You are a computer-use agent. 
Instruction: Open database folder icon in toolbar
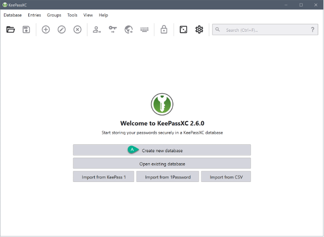coord(10,30)
